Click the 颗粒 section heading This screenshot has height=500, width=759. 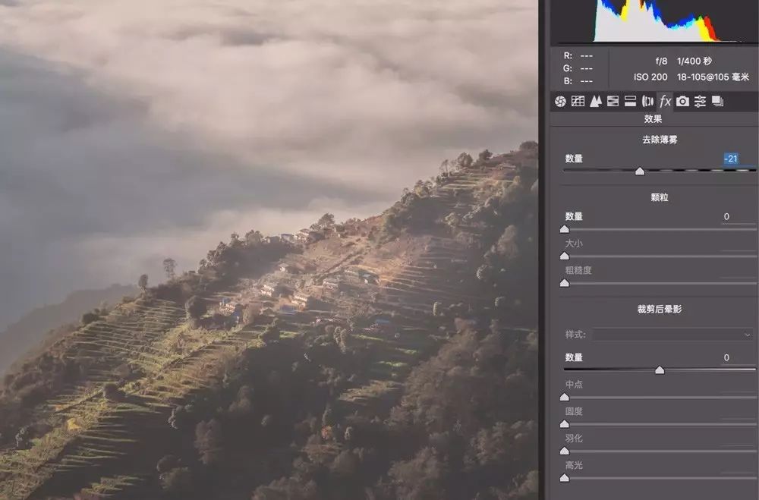tap(660, 197)
